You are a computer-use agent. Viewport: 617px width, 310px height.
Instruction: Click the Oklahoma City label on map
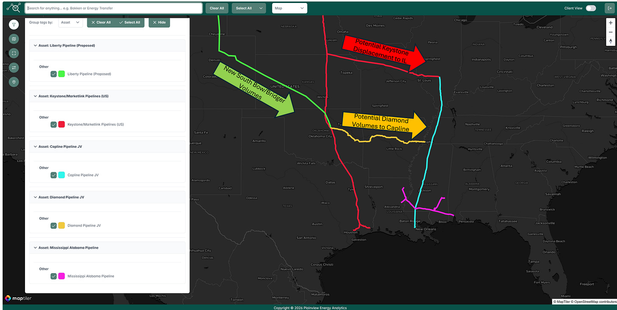(320, 136)
